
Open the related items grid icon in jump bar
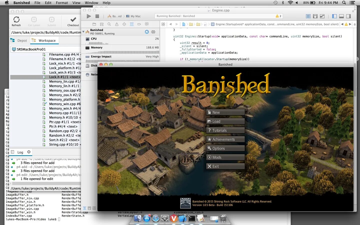[163, 24]
